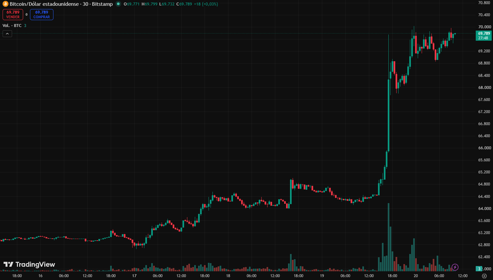Click the 63.600 price axis label
This screenshot has width=493, height=280.
[484, 221]
